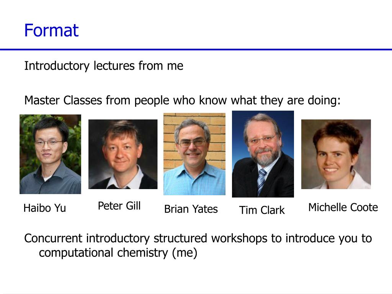
Task: Click the 'Master Classes from people' text line
Action: point(183,101)
